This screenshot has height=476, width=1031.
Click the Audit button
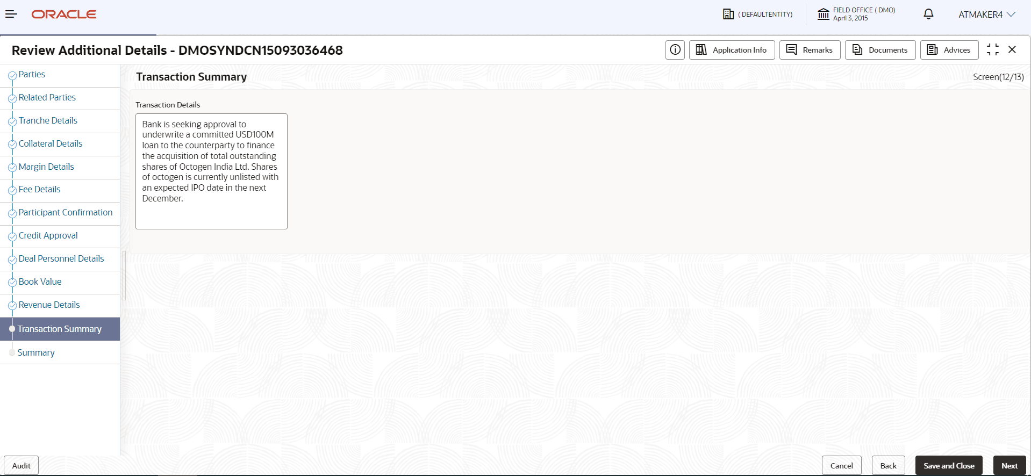(x=22, y=466)
